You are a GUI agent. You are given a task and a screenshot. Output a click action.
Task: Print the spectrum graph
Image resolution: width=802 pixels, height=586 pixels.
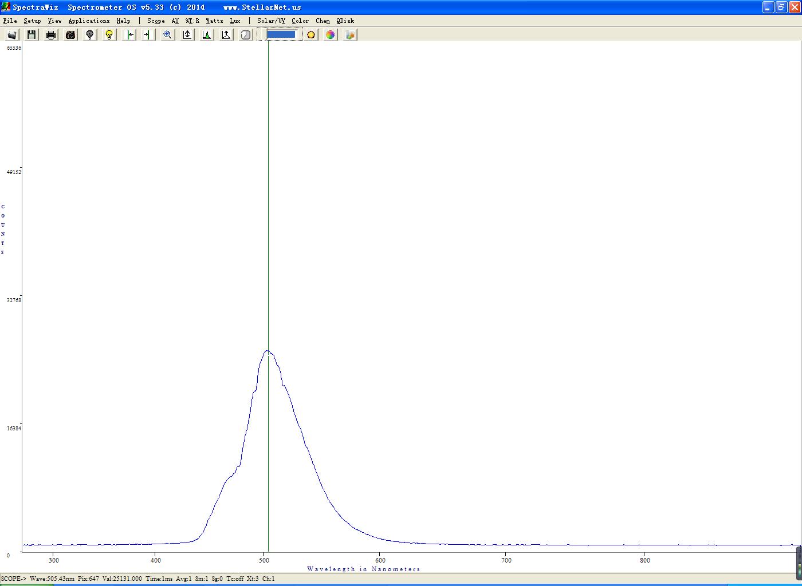point(51,35)
